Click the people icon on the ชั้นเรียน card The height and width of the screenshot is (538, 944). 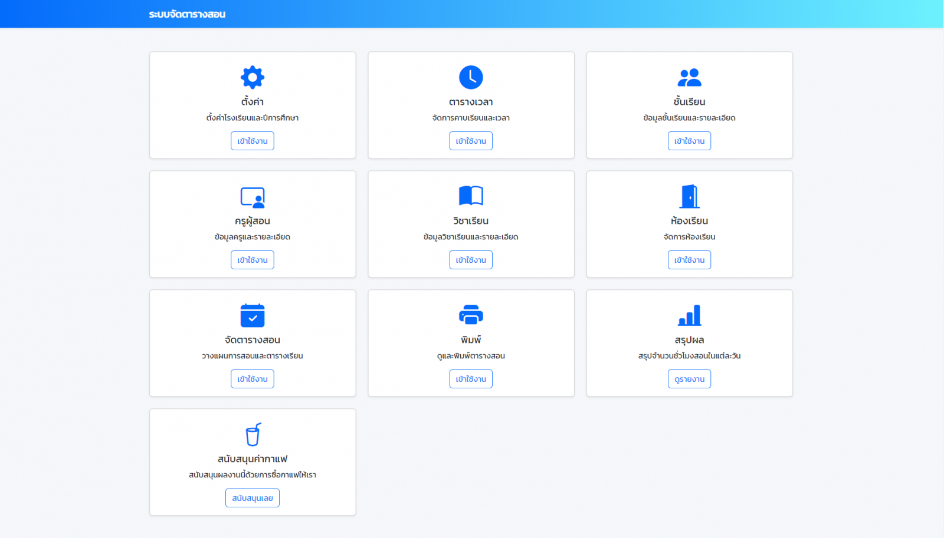coord(689,77)
